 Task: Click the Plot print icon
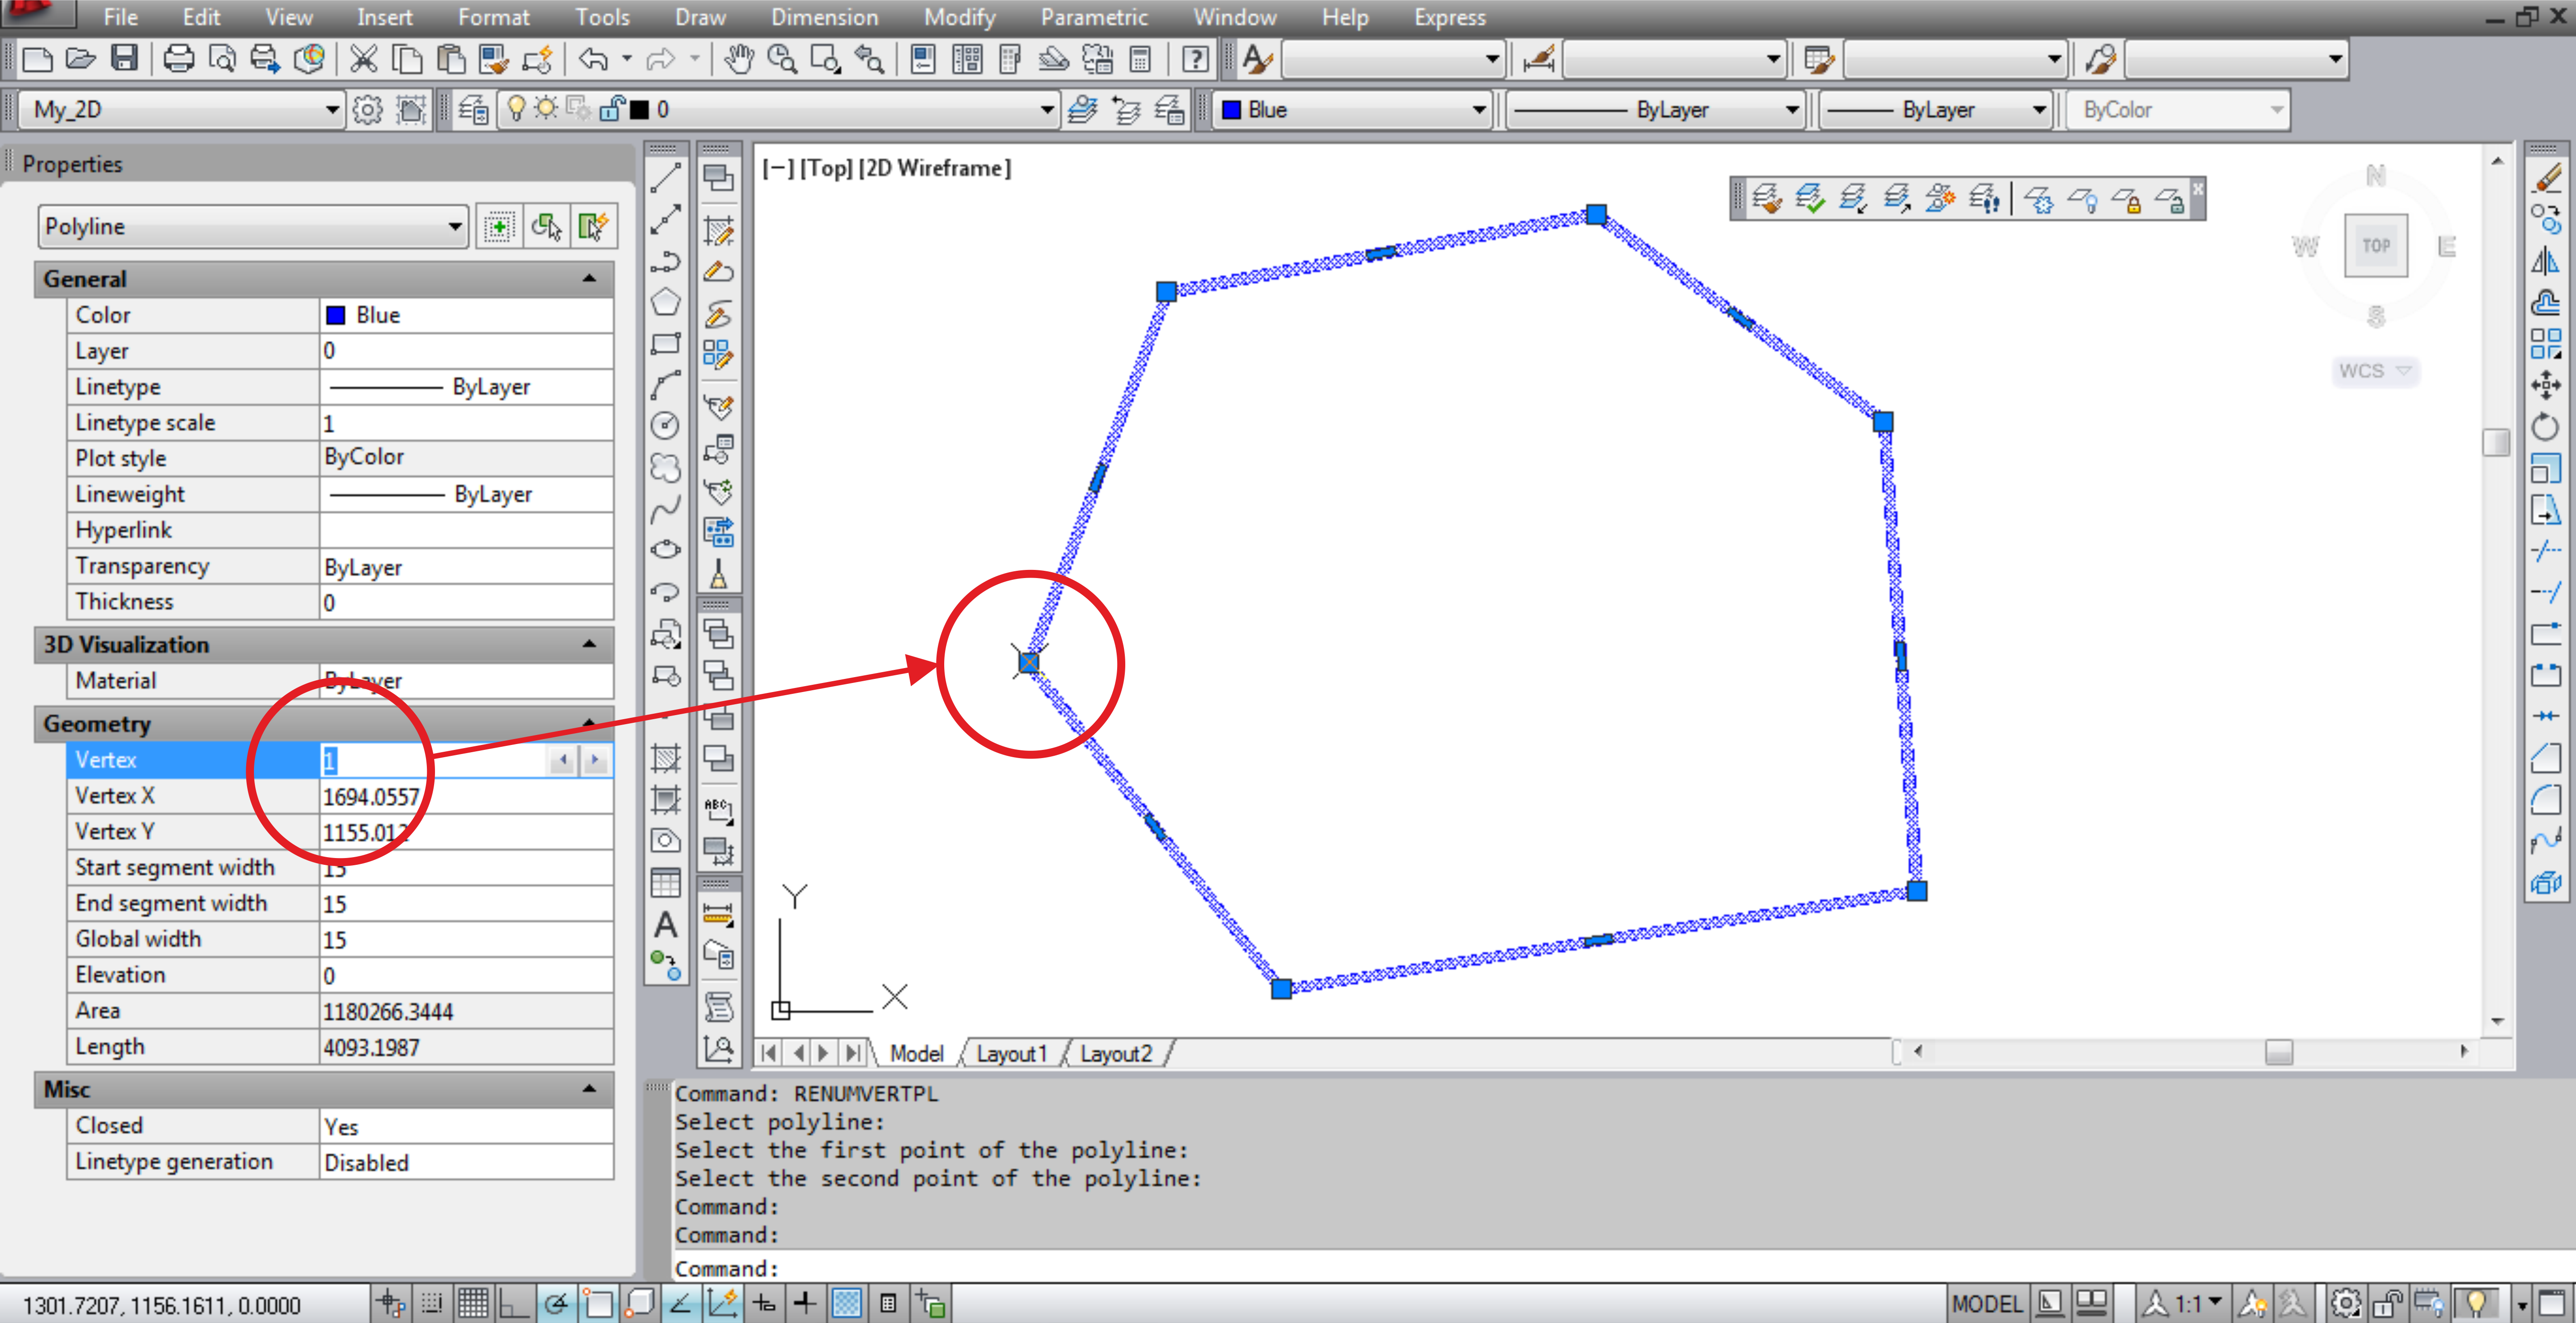tap(179, 59)
